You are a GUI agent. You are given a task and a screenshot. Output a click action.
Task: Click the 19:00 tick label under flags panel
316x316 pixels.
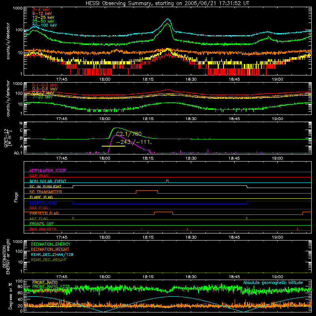(x=277, y=237)
